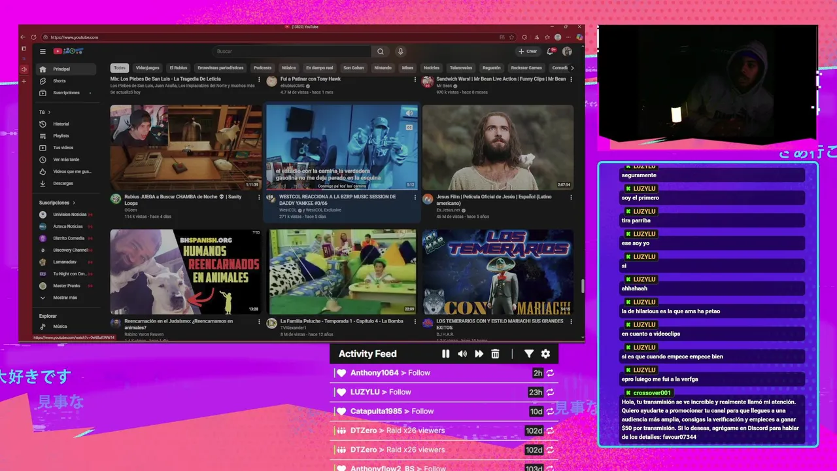Show more filter chips with right arrow

[x=572, y=68]
